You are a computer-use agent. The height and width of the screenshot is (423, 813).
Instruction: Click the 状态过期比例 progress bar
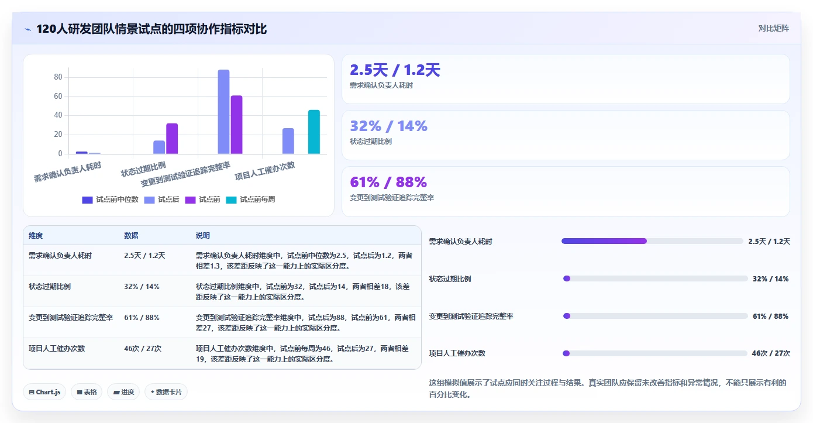coord(655,278)
